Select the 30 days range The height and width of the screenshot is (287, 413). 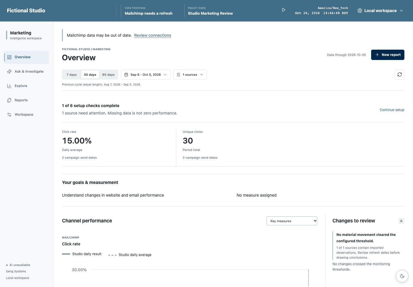pyautogui.click(x=90, y=75)
